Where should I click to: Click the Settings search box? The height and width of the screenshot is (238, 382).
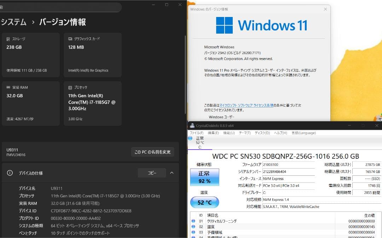[x=61, y=7]
